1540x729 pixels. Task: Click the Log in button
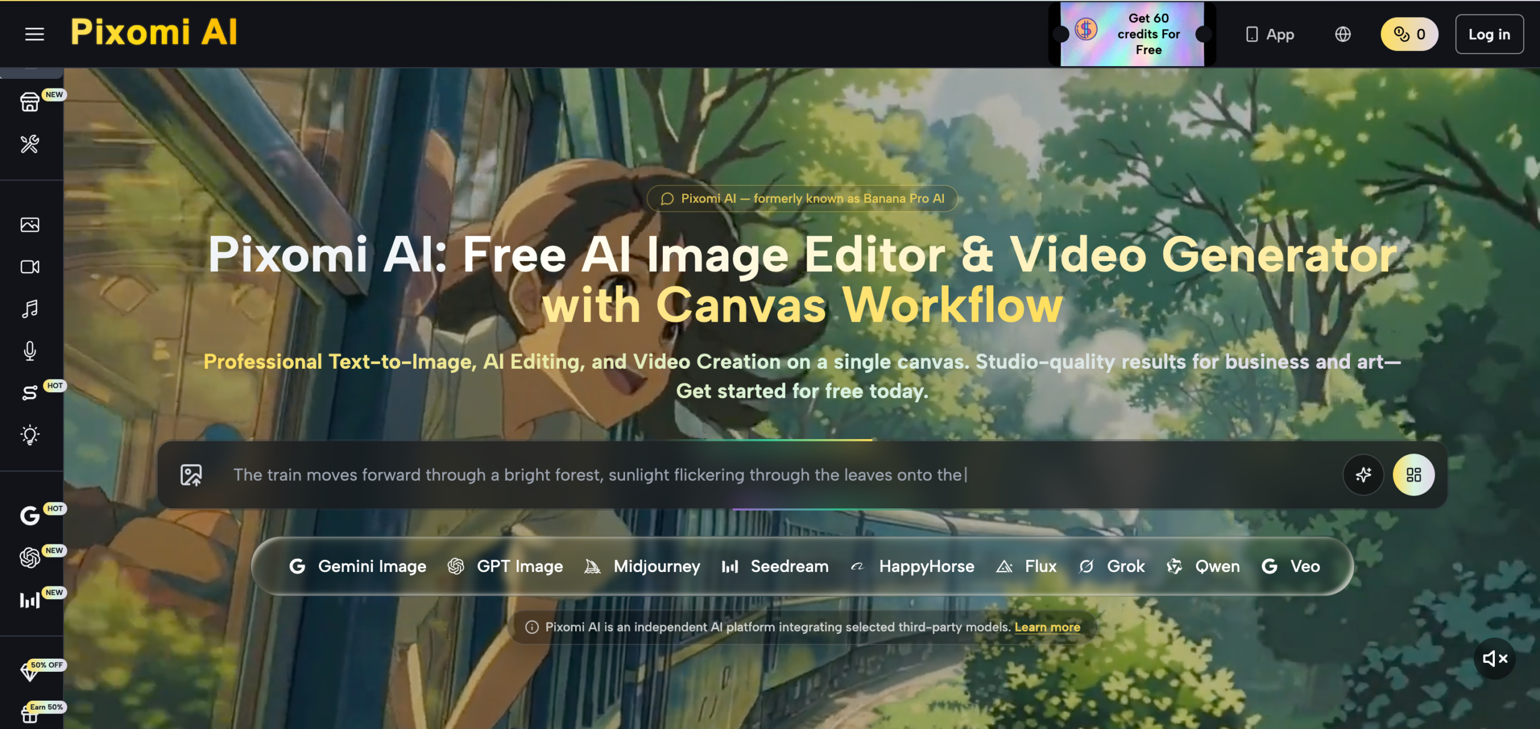click(1489, 34)
